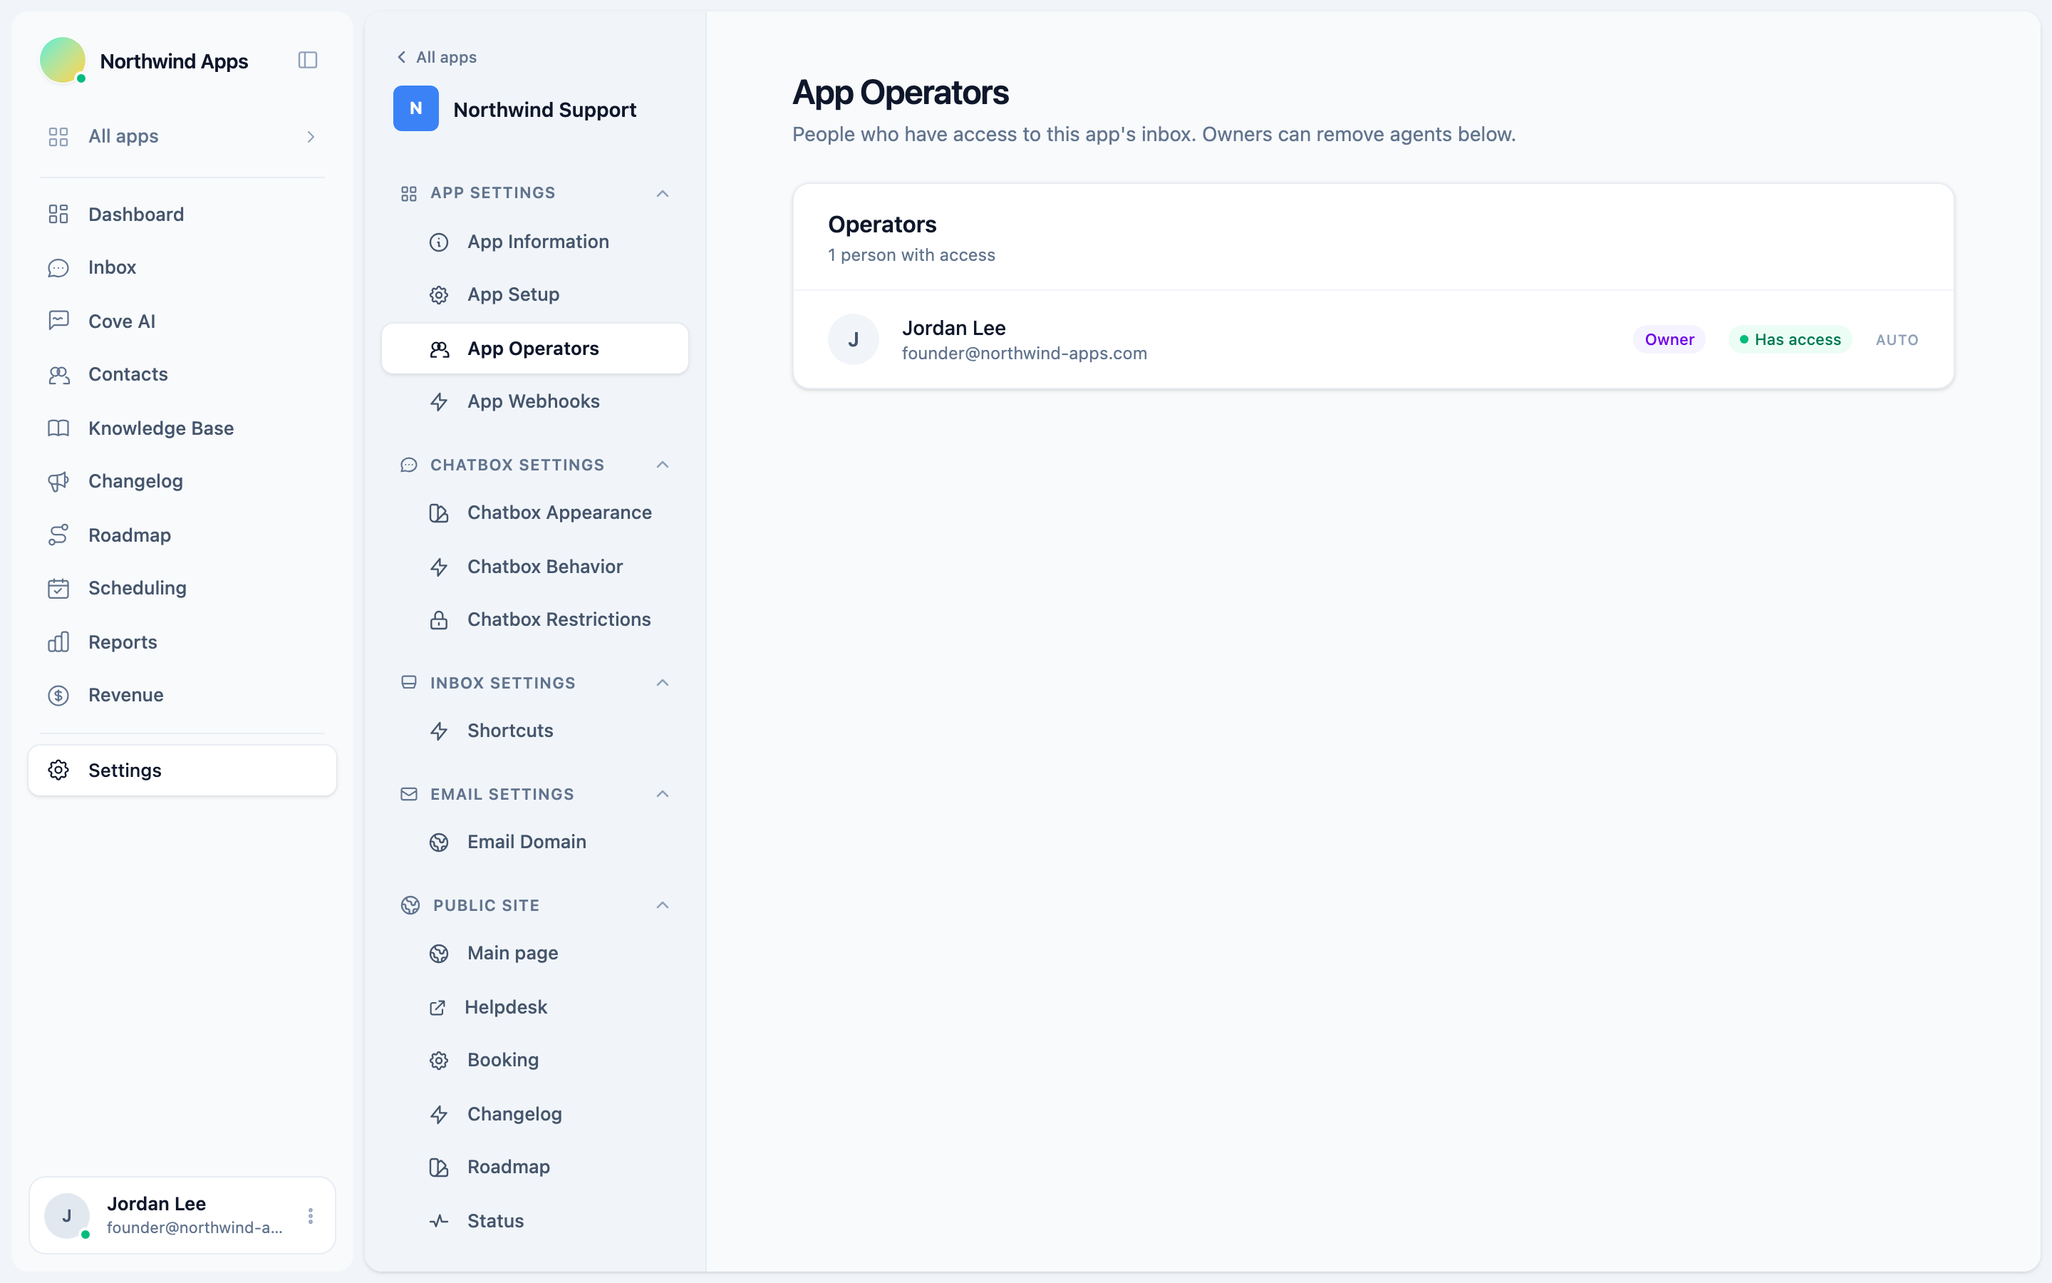
Task: Open the main sidebar Changelog megaphone icon
Action: (58, 481)
